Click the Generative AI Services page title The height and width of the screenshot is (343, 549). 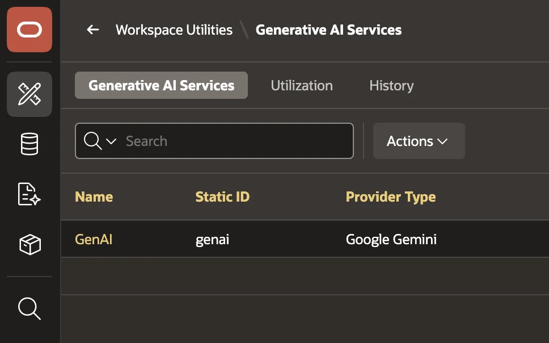click(328, 30)
